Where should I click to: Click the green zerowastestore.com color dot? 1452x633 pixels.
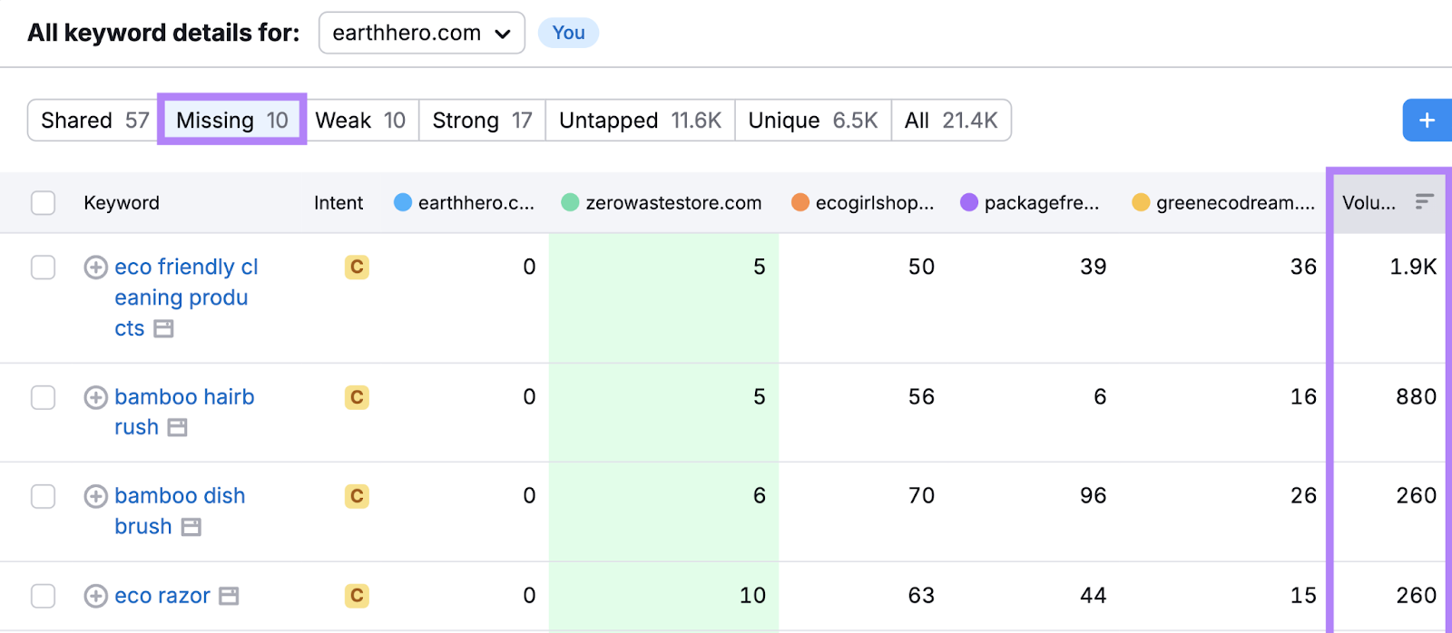click(x=570, y=202)
